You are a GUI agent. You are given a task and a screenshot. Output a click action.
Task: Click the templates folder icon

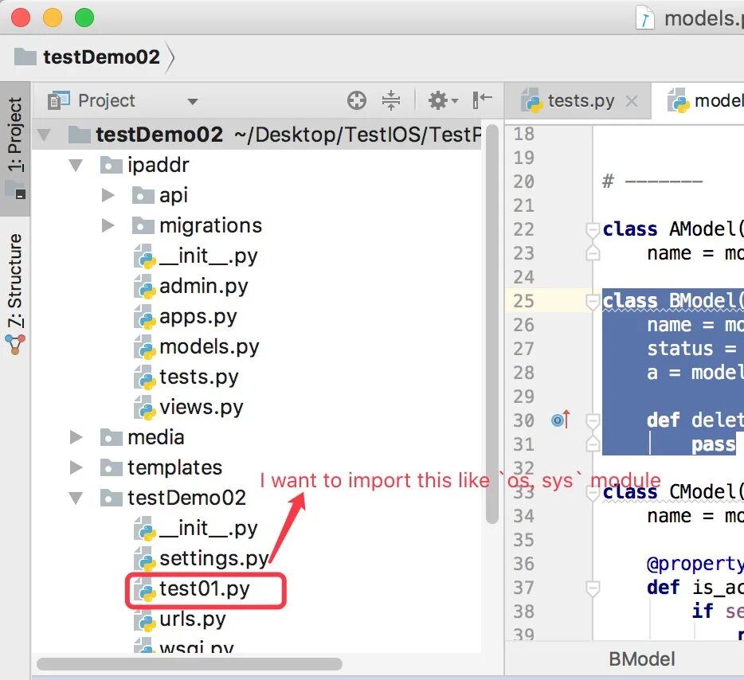112,467
